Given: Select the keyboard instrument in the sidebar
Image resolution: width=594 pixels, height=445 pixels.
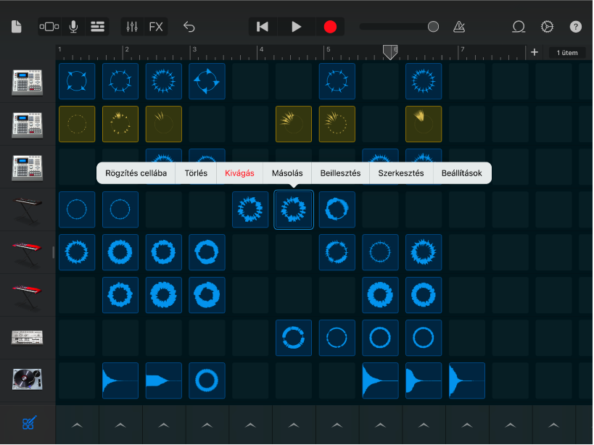Looking at the screenshot, I should pyautogui.click(x=28, y=209).
